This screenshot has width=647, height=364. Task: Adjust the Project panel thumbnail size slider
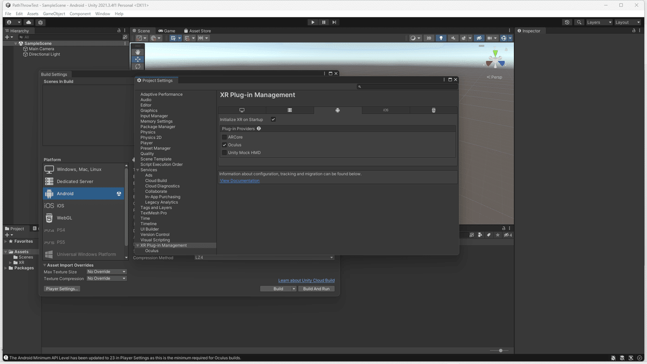tap(500, 351)
